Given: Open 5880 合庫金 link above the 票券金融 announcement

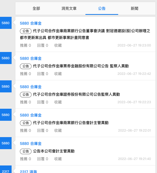Looking at the screenshot, I should (31, 58).
